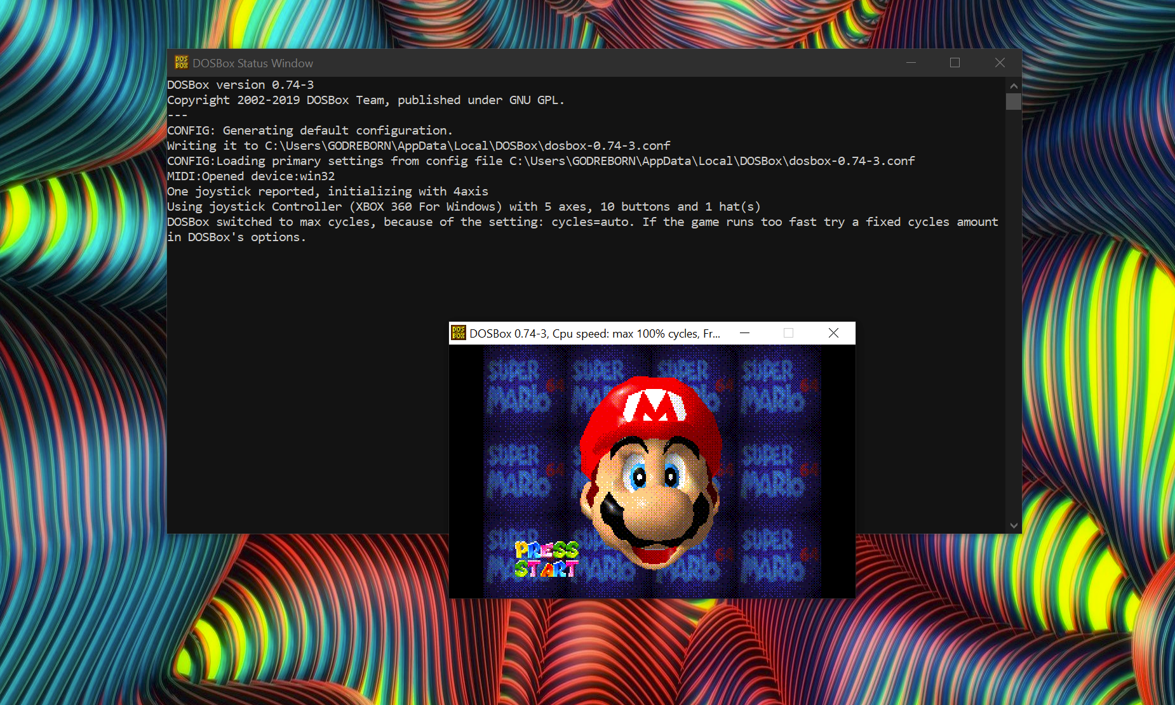Click the DOSBox game window title bar icon
This screenshot has width=1175, height=705.
pos(459,333)
